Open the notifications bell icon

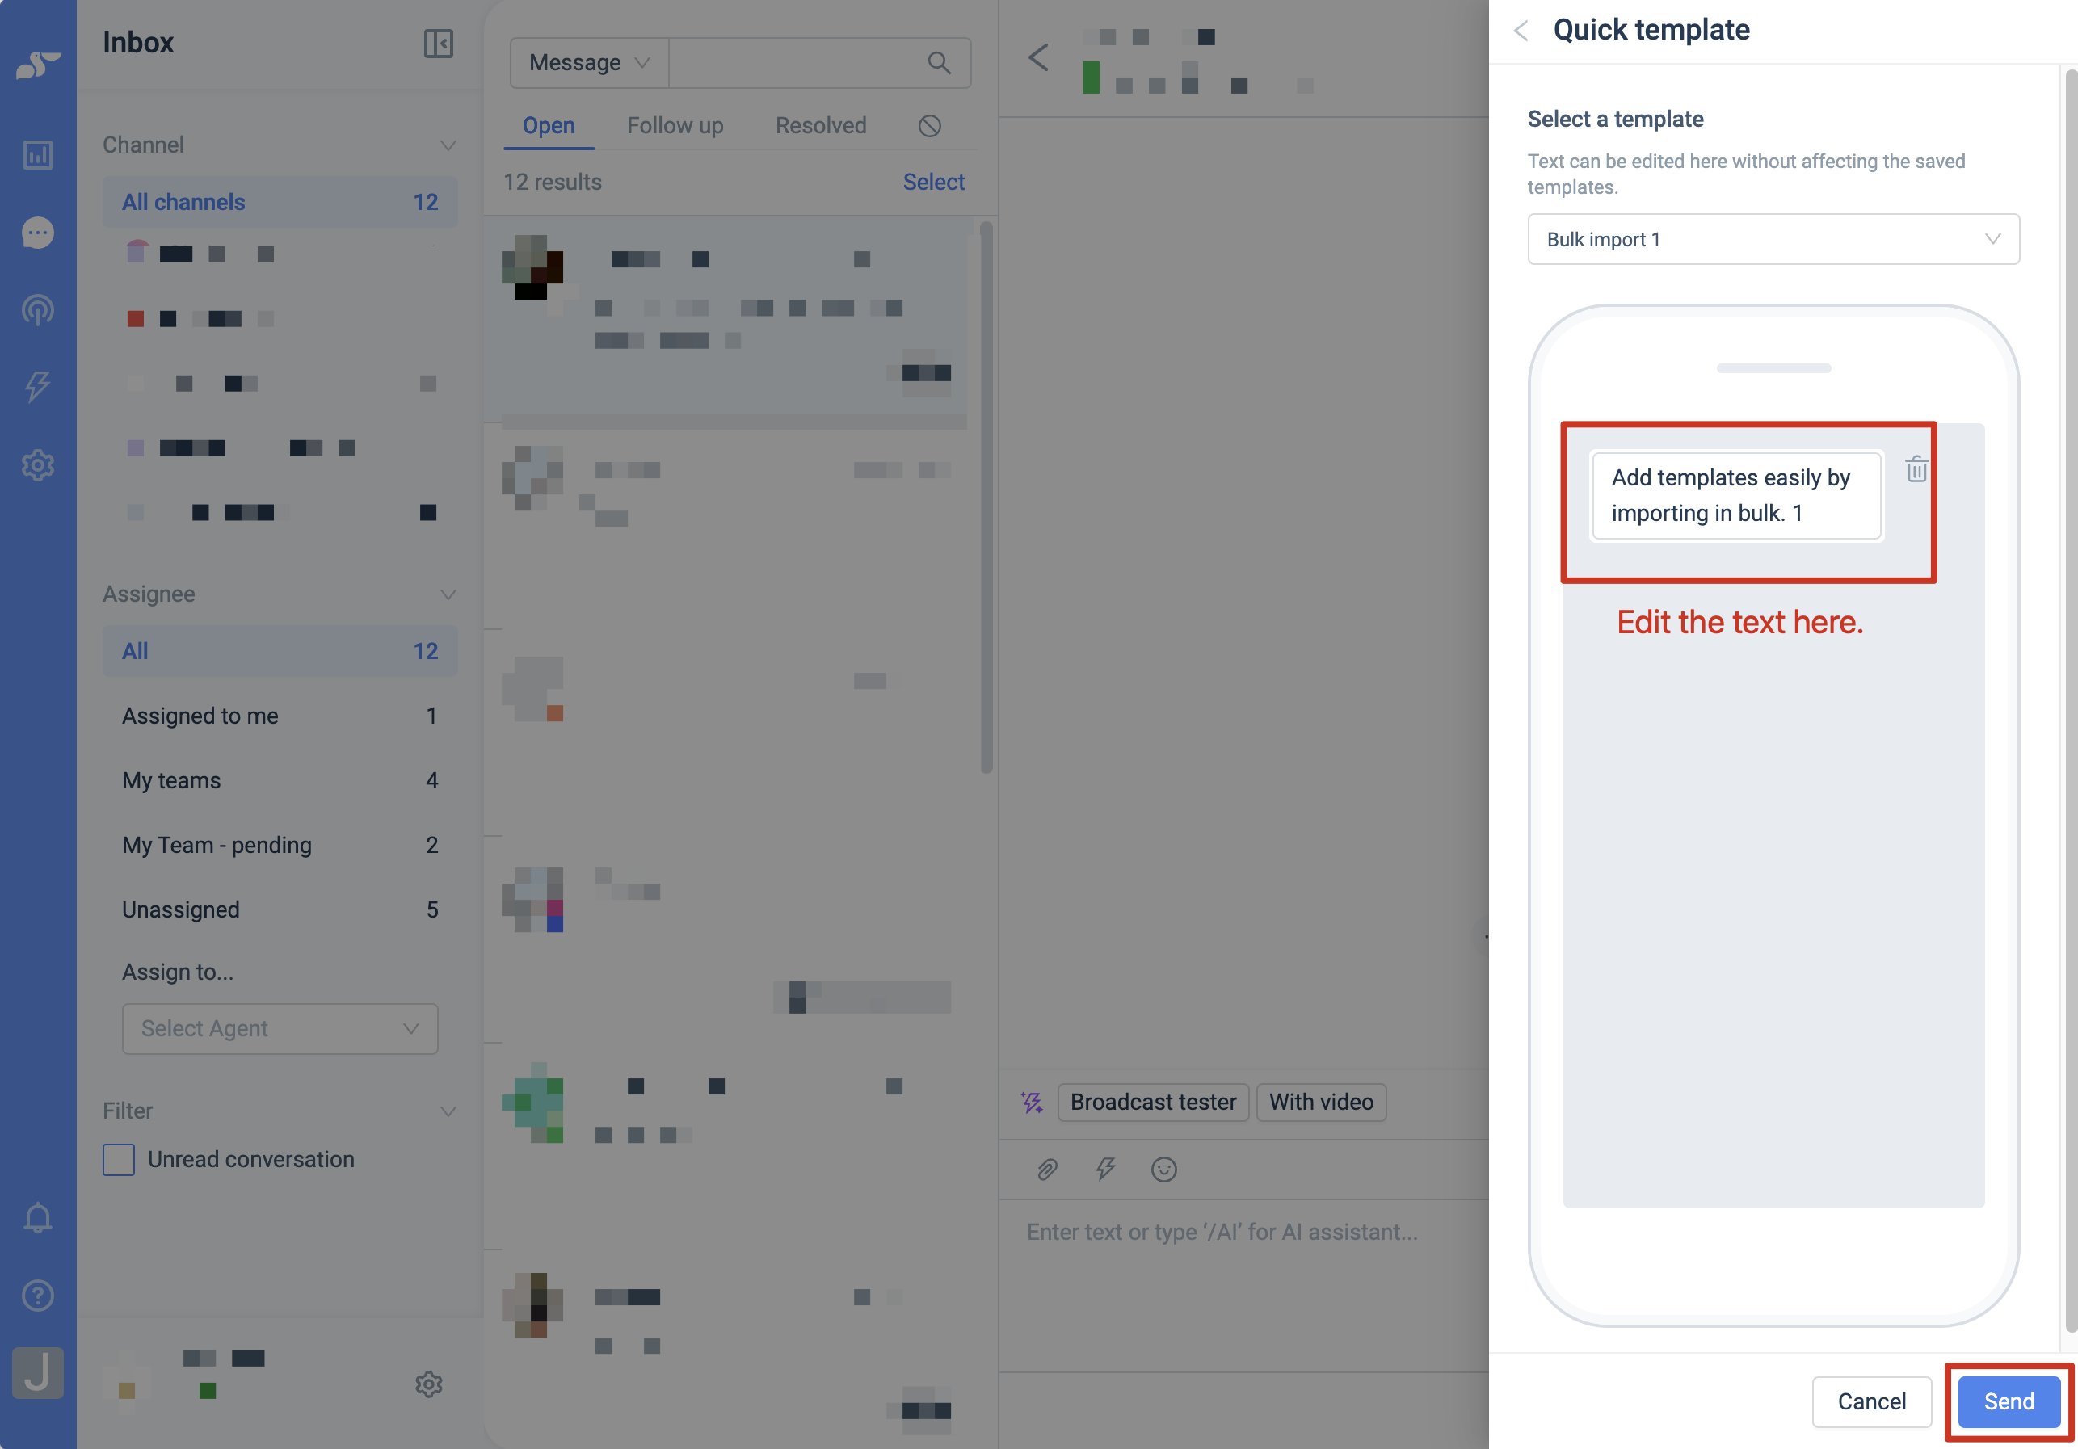[37, 1218]
